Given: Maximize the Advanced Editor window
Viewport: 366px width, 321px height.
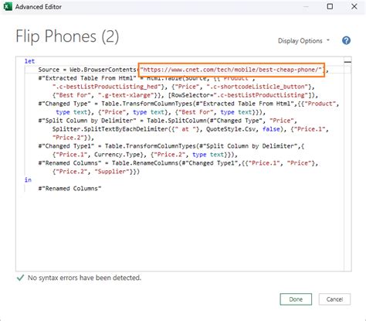Looking at the screenshot, I should (330, 6).
